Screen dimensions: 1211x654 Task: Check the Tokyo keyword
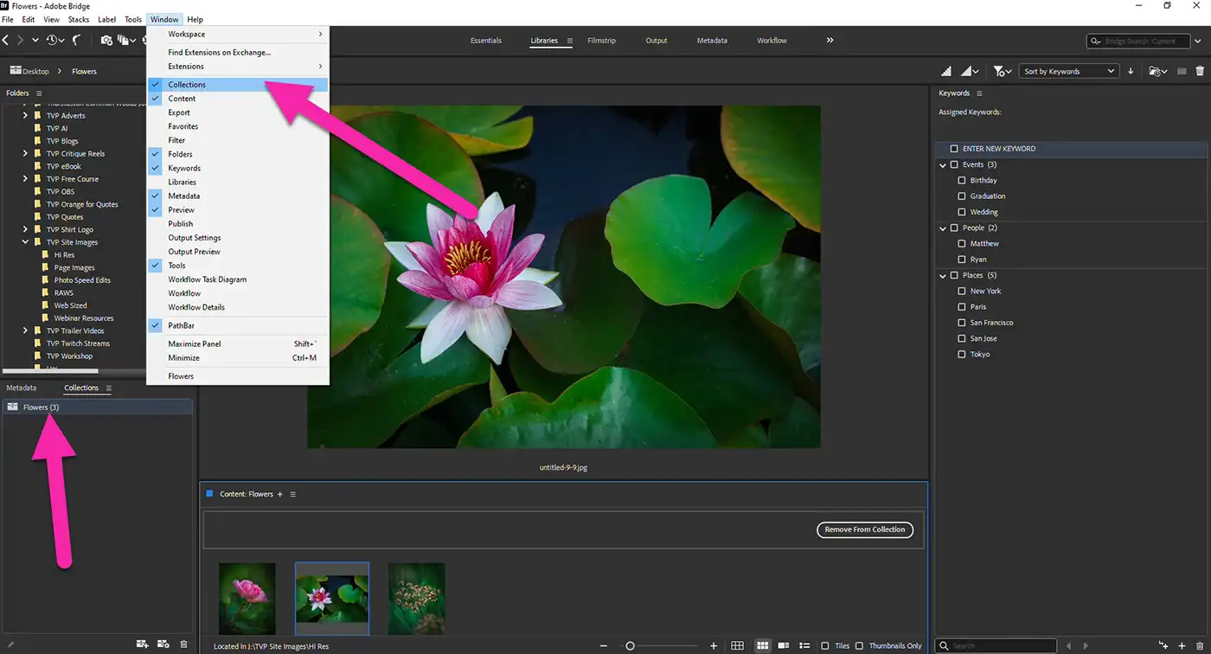pyautogui.click(x=962, y=355)
